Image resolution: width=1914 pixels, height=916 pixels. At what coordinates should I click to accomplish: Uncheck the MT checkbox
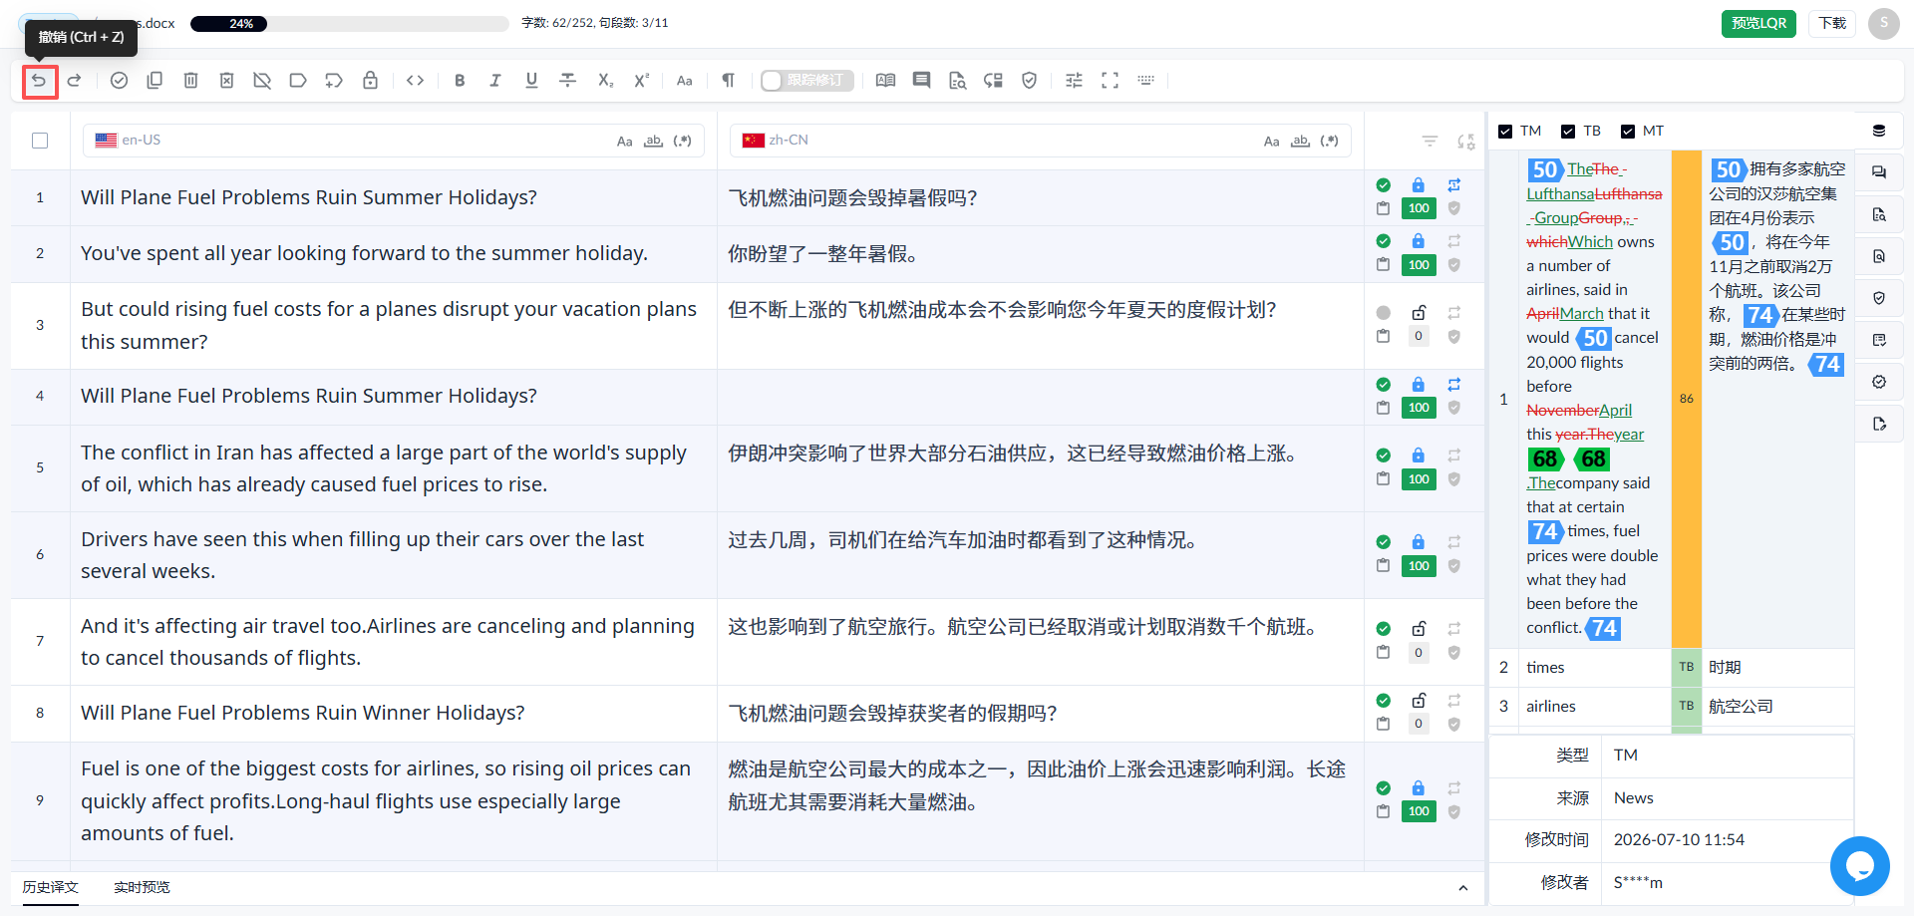pyautogui.click(x=1628, y=132)
